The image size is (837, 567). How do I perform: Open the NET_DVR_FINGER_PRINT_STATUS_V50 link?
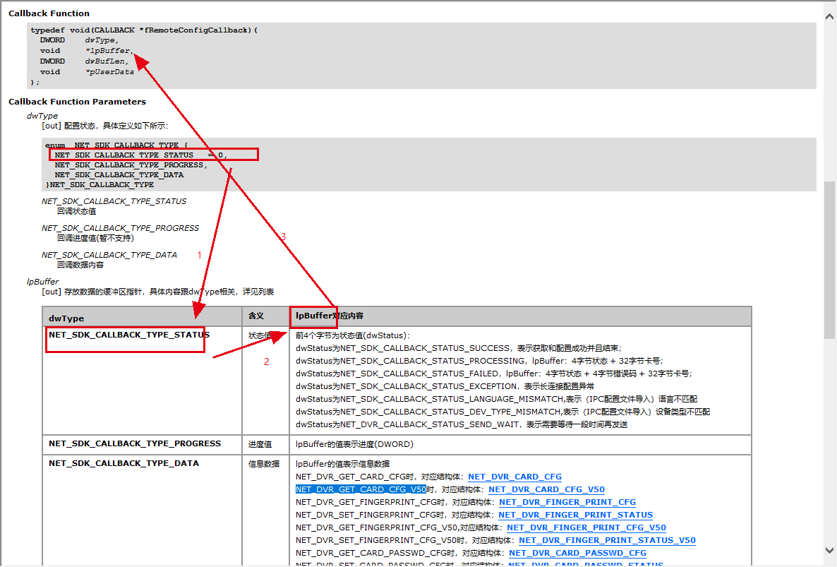608,540
